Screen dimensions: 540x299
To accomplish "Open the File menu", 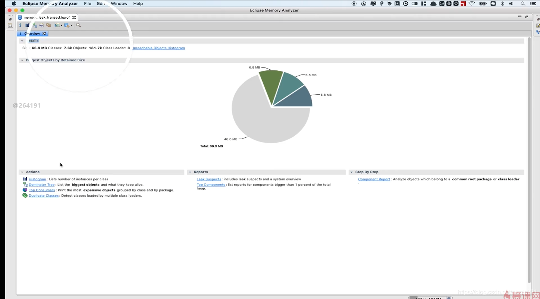I will (88, 3).
